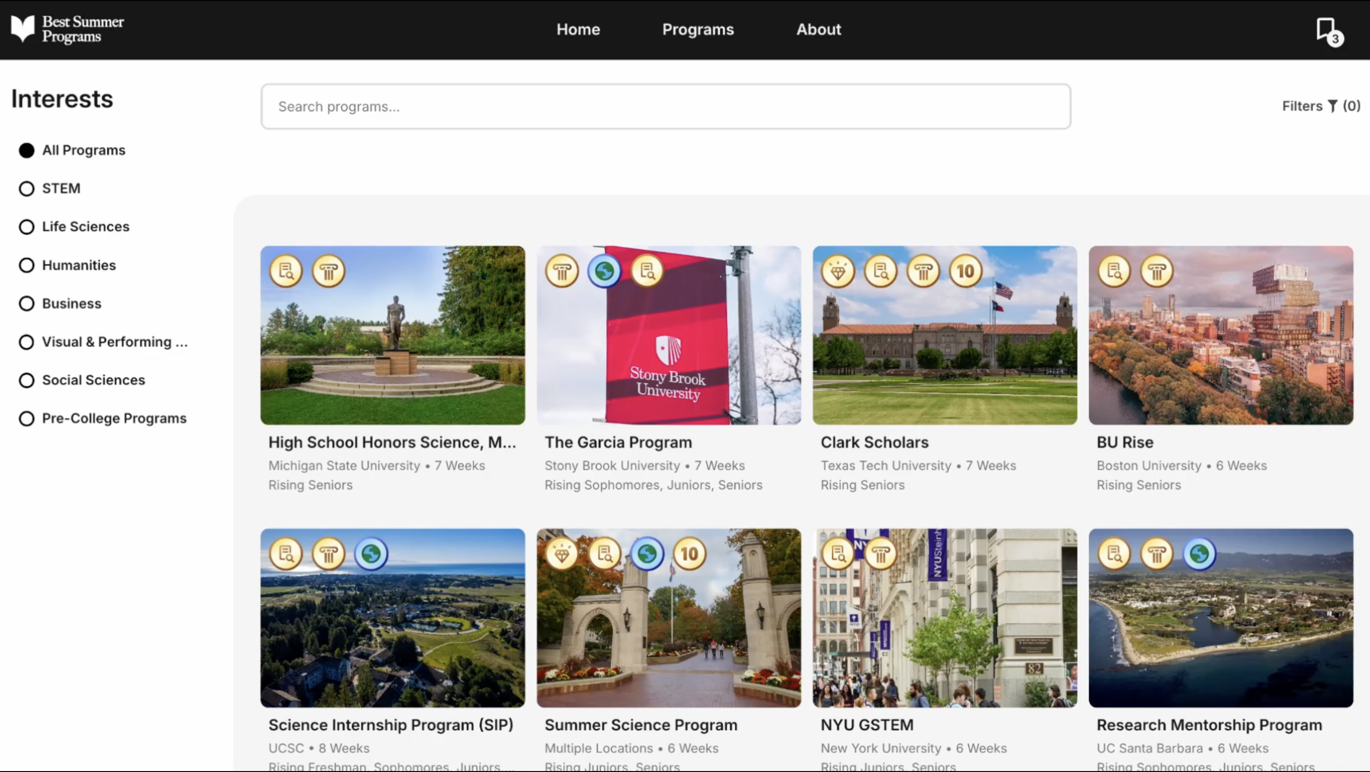Click the text "Stony Brook University • 7 Weeks"
The height and width of the screenshot is (772, 1370).
[644, 466]
